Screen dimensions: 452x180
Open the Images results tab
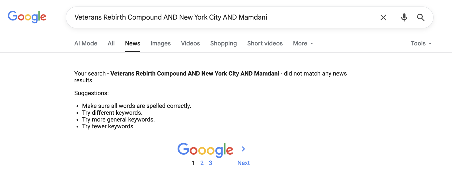point(161,43)
